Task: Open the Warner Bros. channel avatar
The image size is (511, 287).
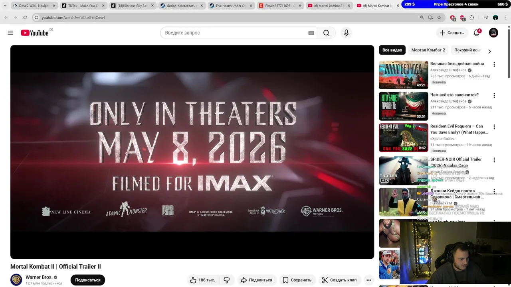Action: [16, 280]
